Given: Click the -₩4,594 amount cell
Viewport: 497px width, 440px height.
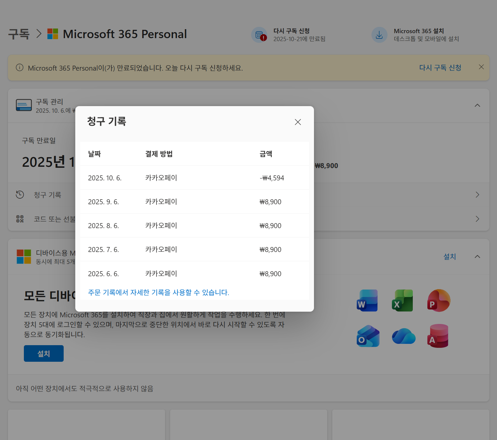Looking at the screenshot, I should [272, 178].
